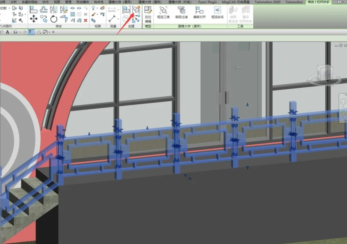Click the Move tool in the Modify panel
The width and height of the screenshot is (347, 244).
click(34, 19)
